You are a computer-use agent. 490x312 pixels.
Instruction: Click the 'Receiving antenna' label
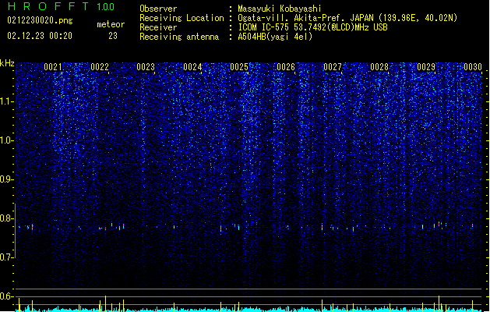(179, 37)
